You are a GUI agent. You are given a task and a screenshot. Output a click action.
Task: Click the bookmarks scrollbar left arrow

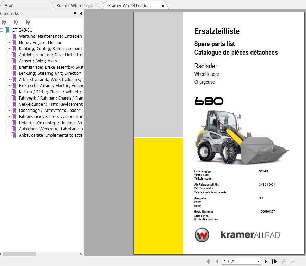click(x=1, y=254)
